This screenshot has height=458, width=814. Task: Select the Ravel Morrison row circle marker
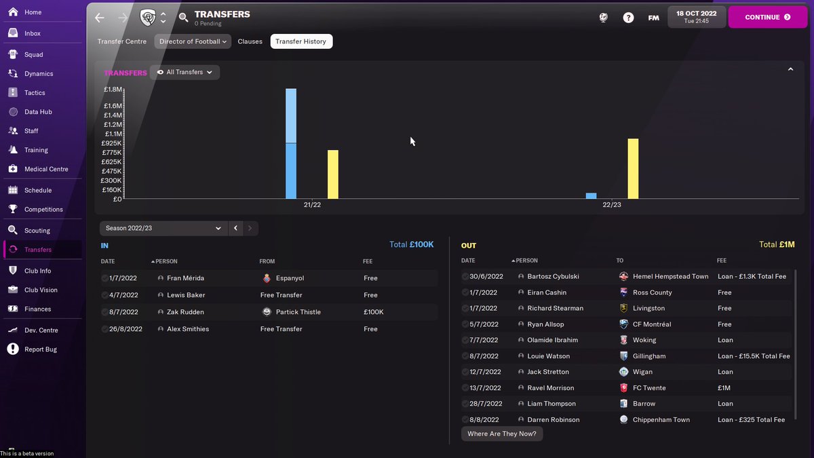pos(465,388)
